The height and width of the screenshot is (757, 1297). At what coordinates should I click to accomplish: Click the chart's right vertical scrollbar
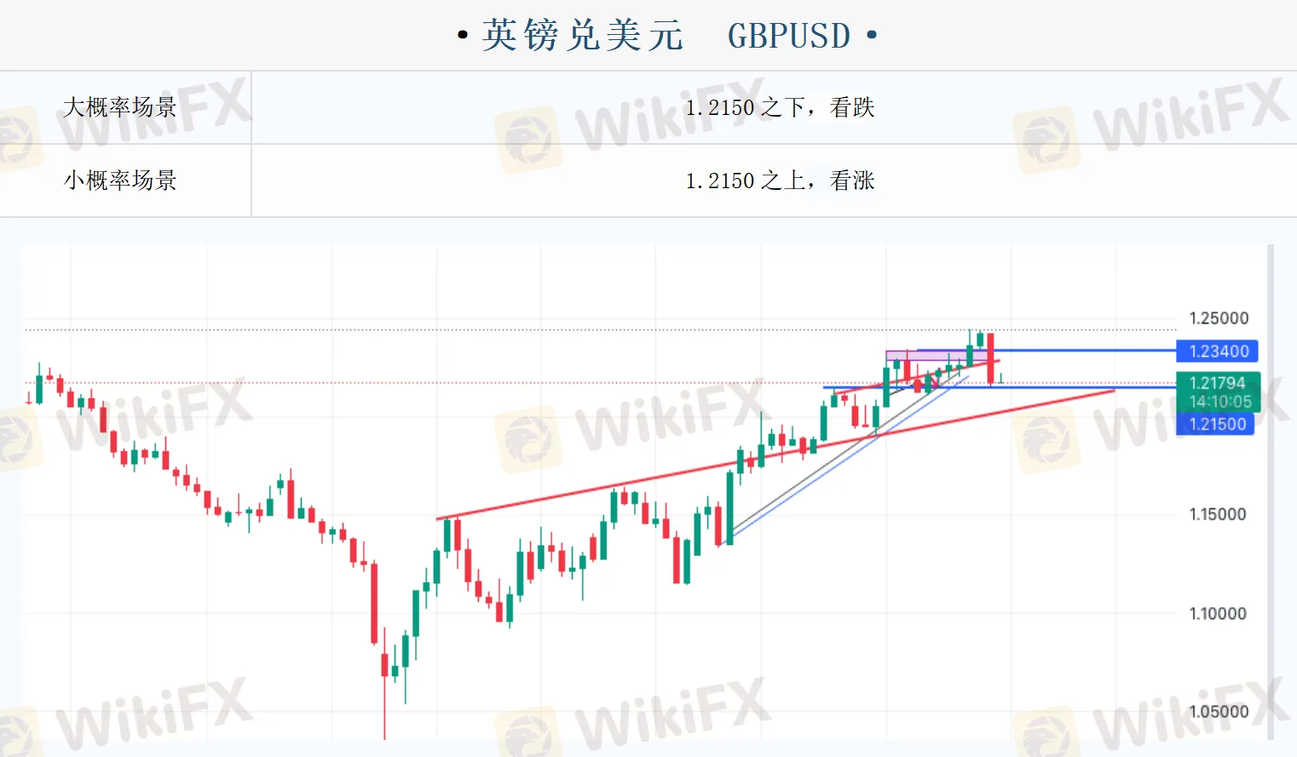1270,492
